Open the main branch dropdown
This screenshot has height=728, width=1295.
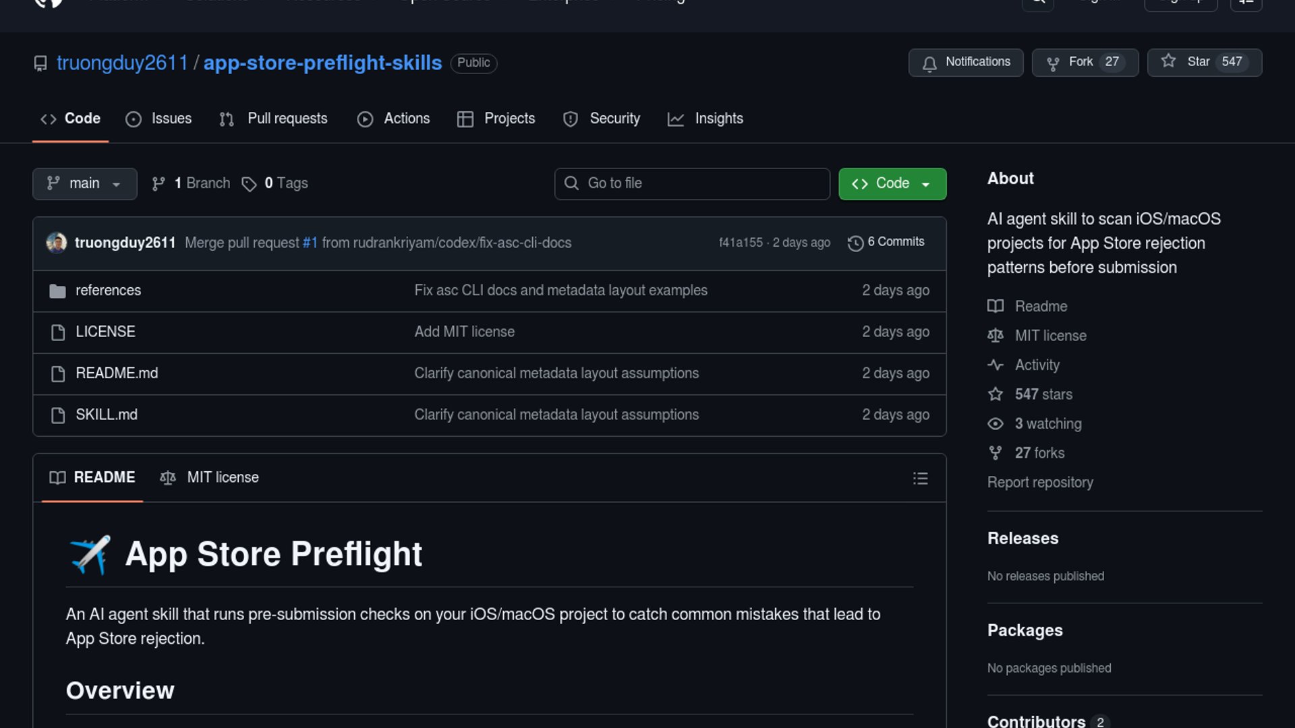pos(84,183)
